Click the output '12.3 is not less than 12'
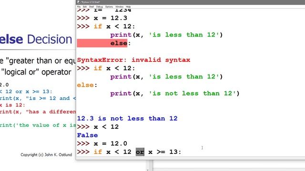This screenshot has height=171, width=305. (127, 118)
